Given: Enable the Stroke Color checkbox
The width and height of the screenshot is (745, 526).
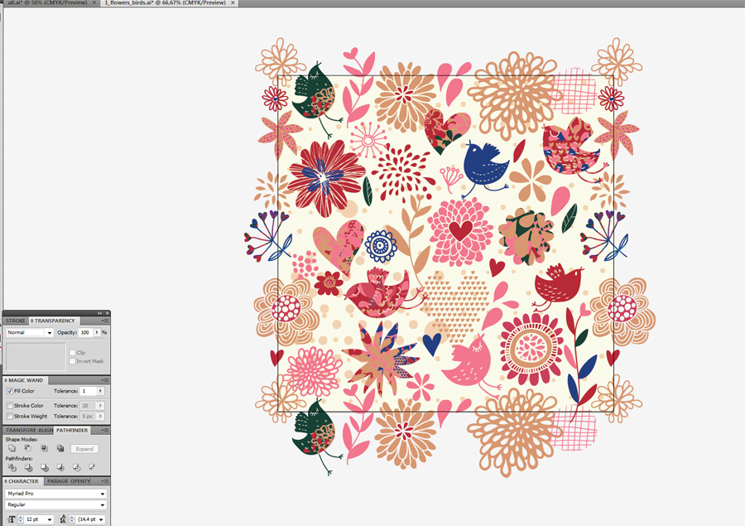Looking at the screenshot, I should tap(10, 406).
